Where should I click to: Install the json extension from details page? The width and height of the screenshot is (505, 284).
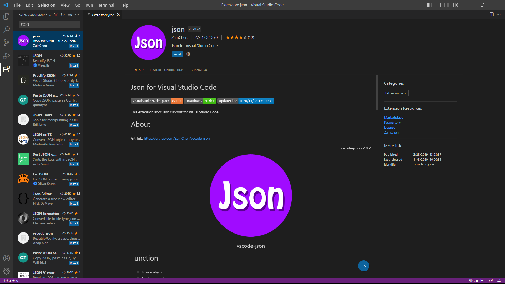178,54
